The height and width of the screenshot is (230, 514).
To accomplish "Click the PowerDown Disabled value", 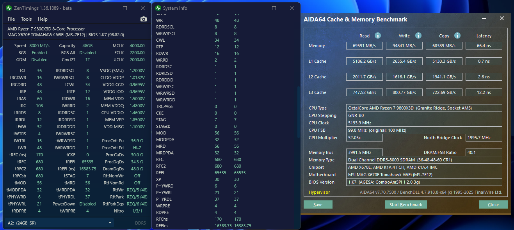I will 87,204.
